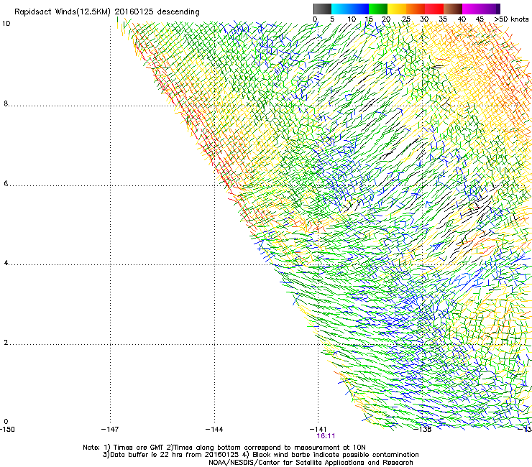Click the chart title 'Rapidscat Winds(12.5KM) 20160125 descending'
Screen dimensions: 532x467
(107, 12)
